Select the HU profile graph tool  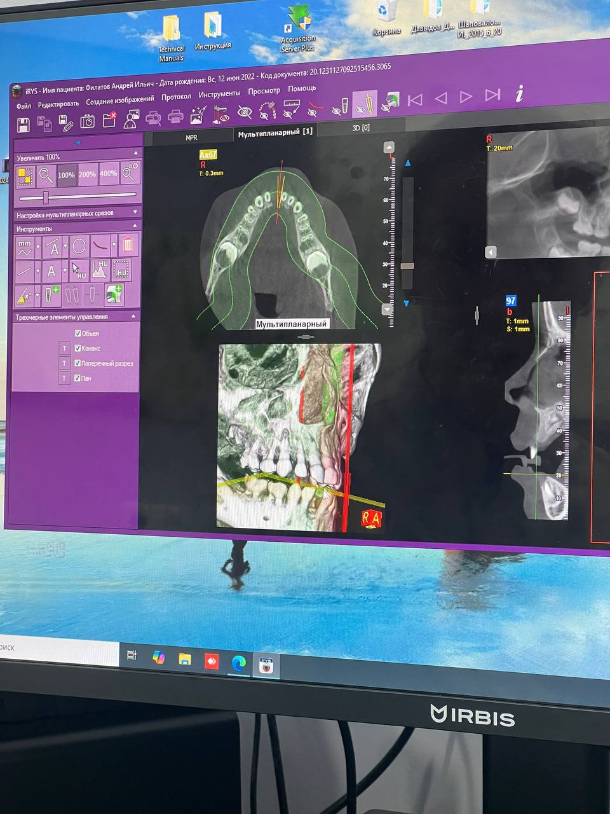pos(99,271)
